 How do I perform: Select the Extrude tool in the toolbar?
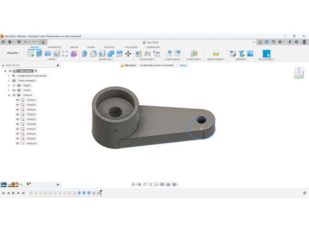(39, 54)
